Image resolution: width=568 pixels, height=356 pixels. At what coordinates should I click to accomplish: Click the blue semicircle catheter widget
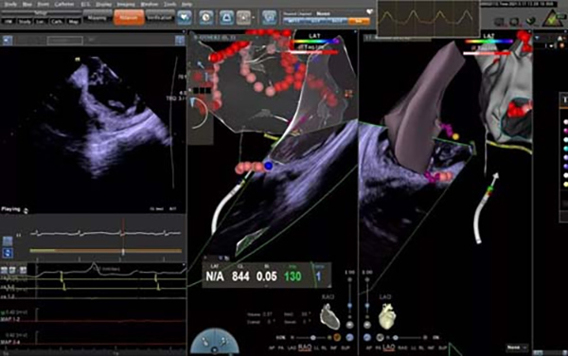click(x=215, y=341)
